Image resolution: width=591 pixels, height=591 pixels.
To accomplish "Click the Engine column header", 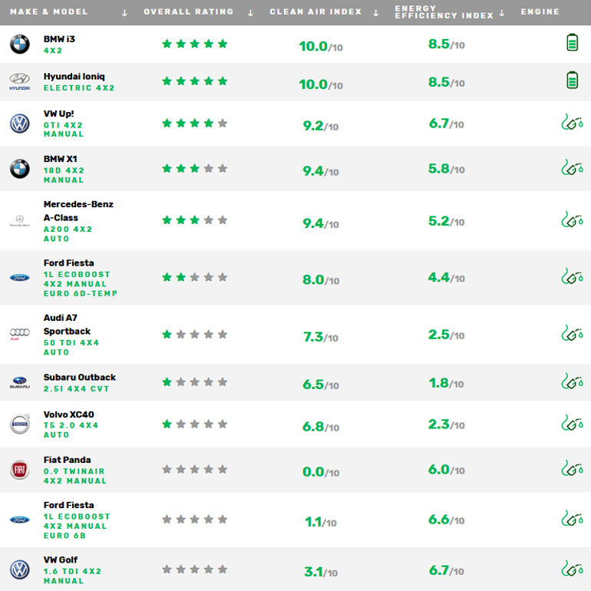I will (540, 12).
